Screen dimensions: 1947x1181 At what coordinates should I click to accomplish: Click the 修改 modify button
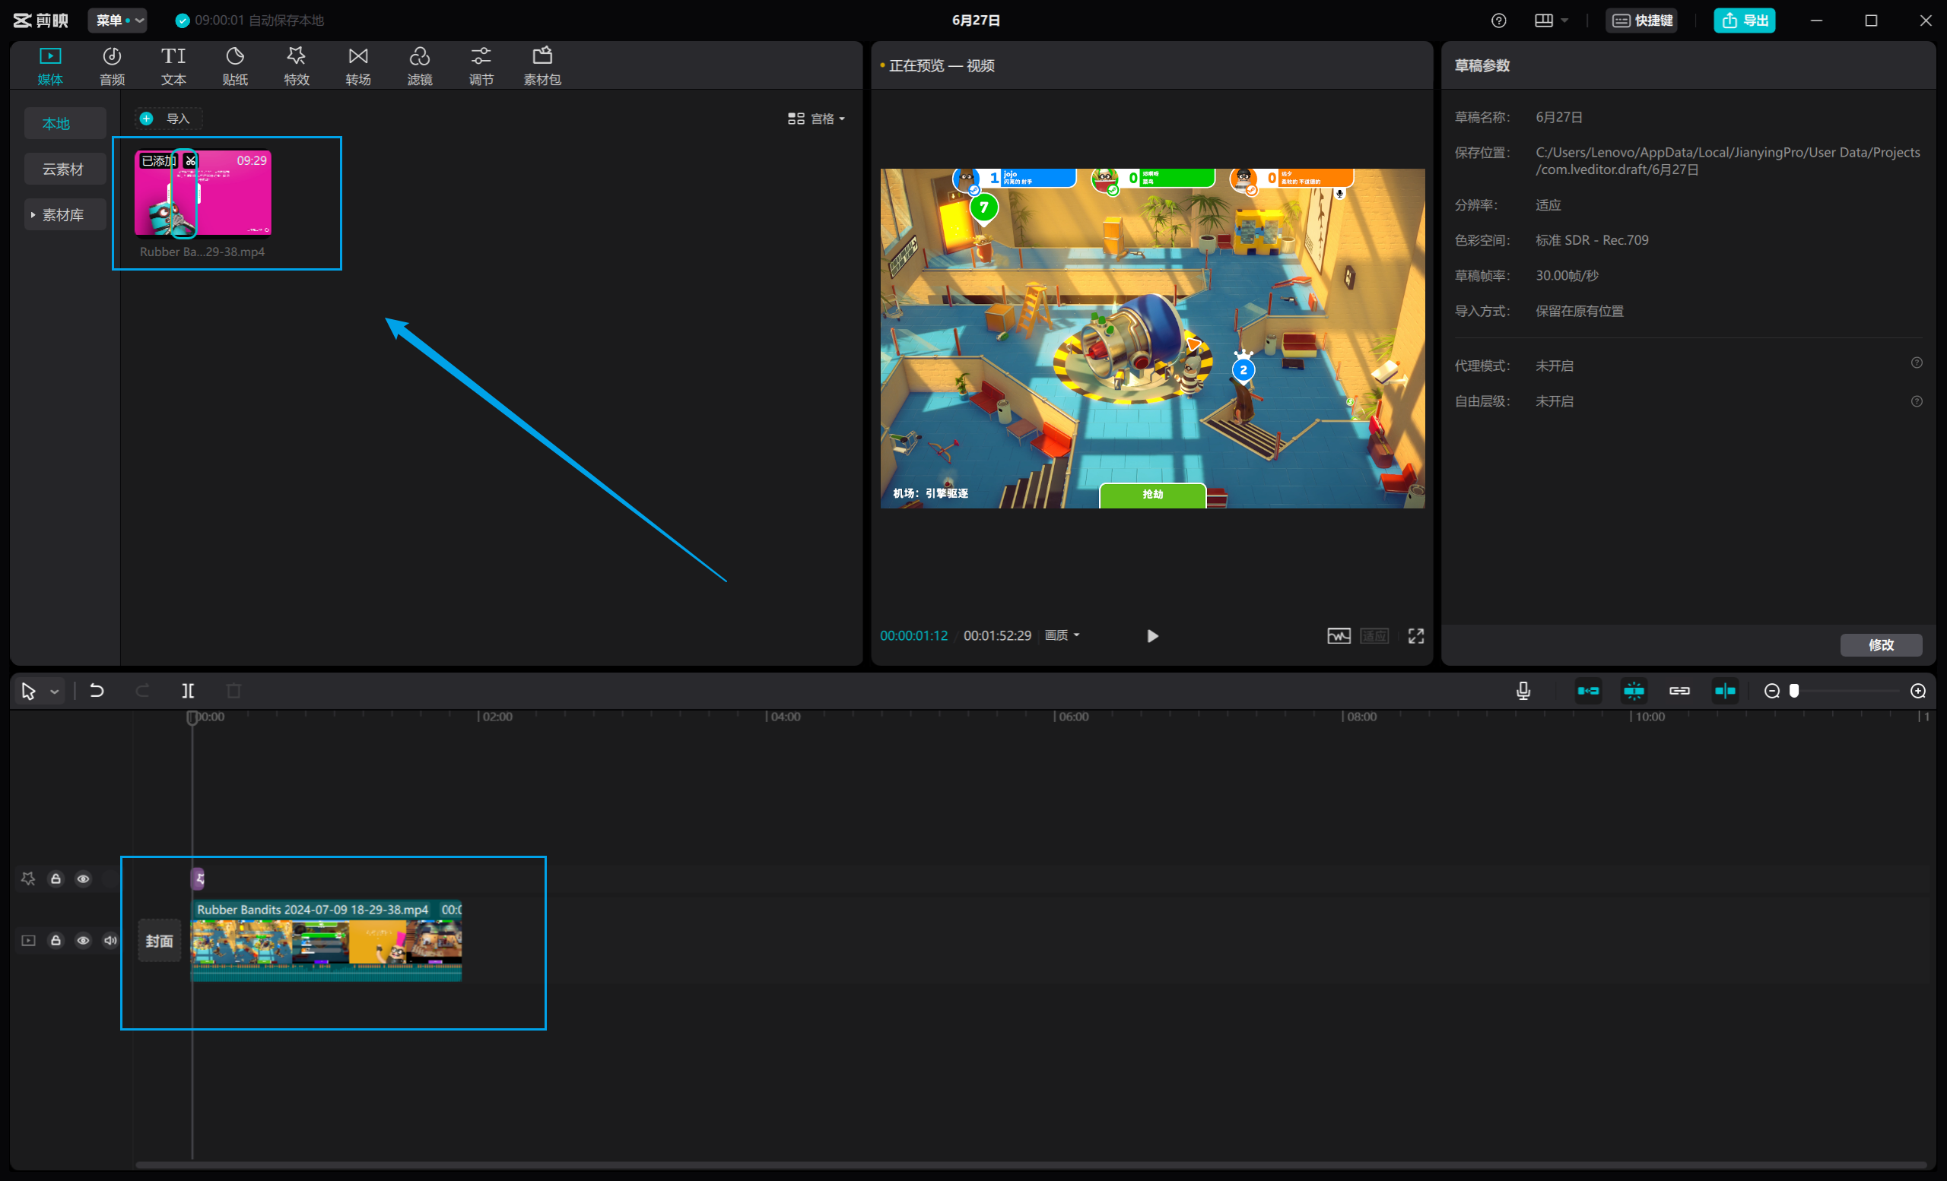click(x=1881, y=645)
